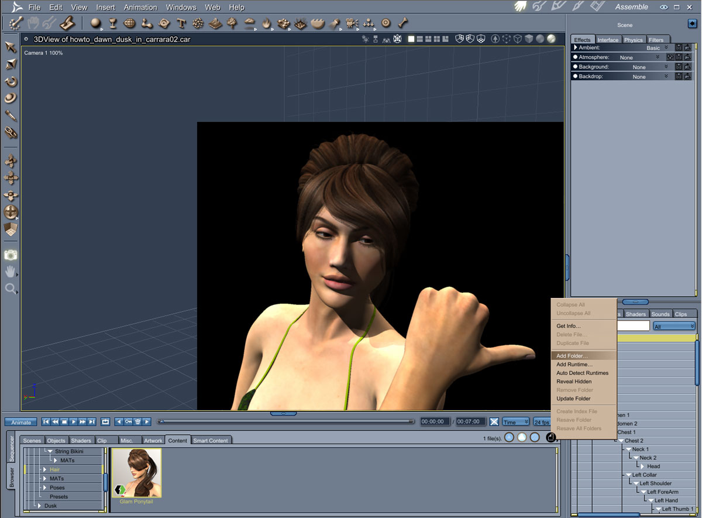Open the All filter dropdown in instances panel
Image resolution: width=702 pixels, height=518 pixels.
tap(675, 326)
